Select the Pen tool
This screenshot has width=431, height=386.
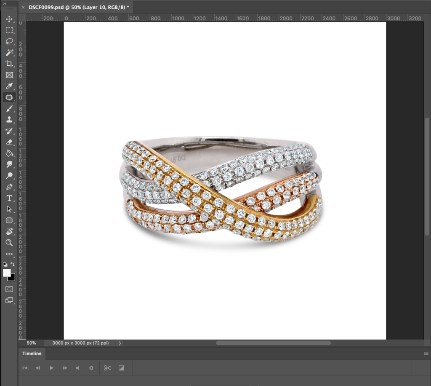pos(9,187)
